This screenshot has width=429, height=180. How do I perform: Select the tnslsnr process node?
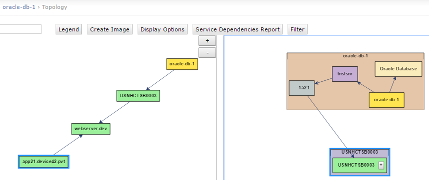[x=344, y=74]
